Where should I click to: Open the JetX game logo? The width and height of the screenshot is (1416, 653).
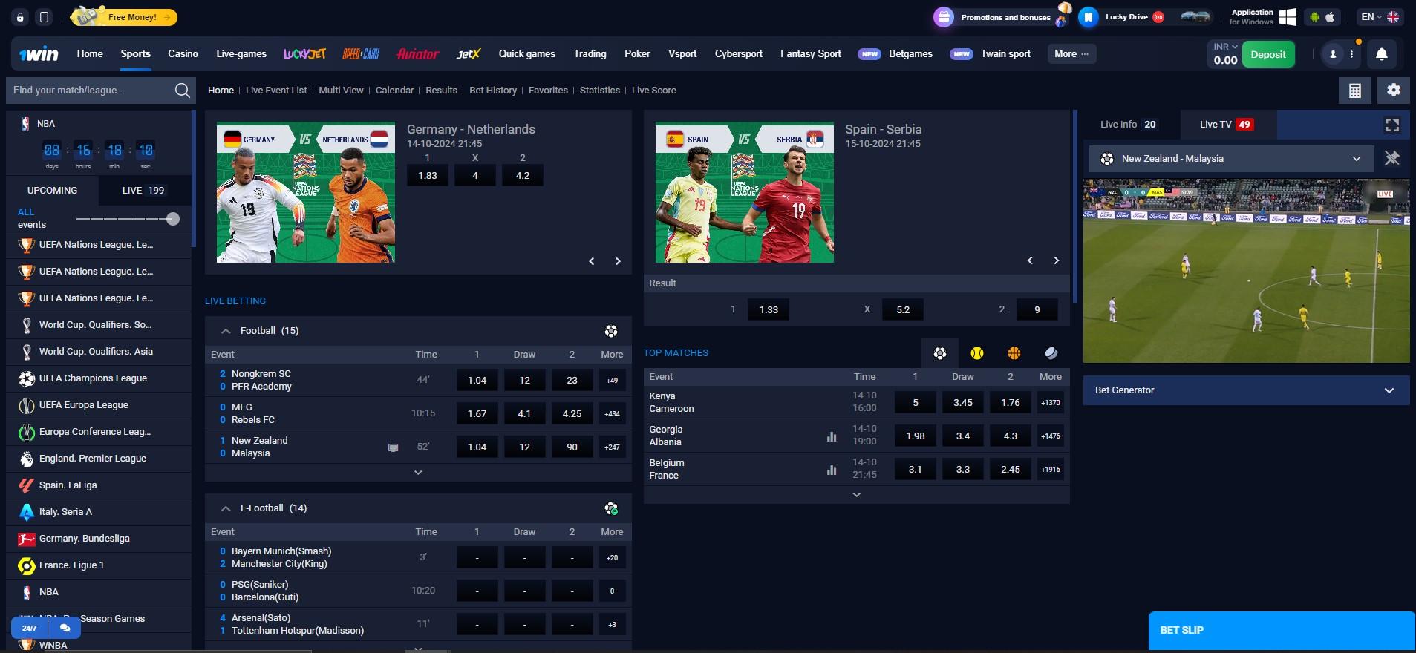469,54
